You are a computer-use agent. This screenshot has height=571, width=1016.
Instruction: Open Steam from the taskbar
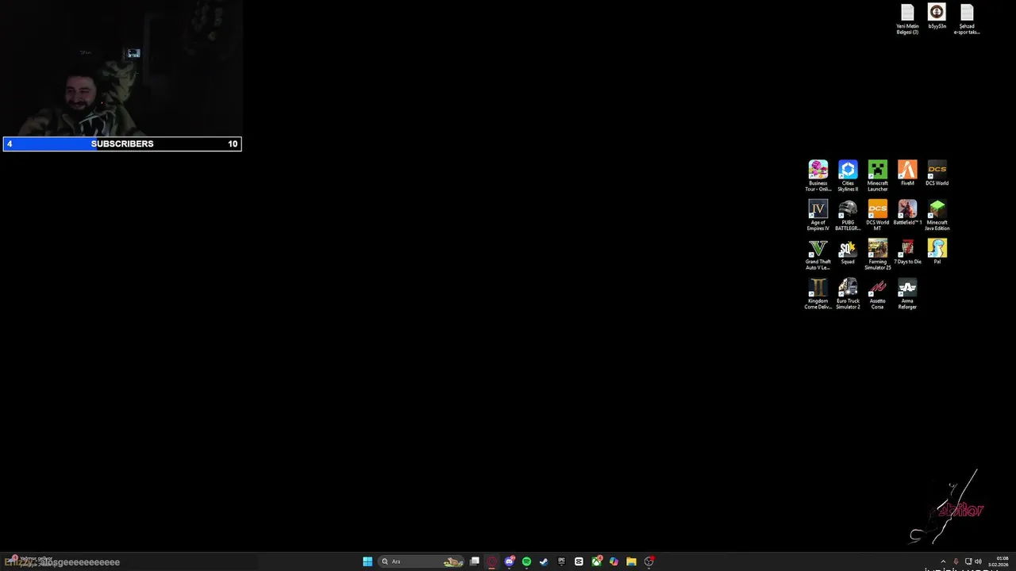[x=544, y=561]
